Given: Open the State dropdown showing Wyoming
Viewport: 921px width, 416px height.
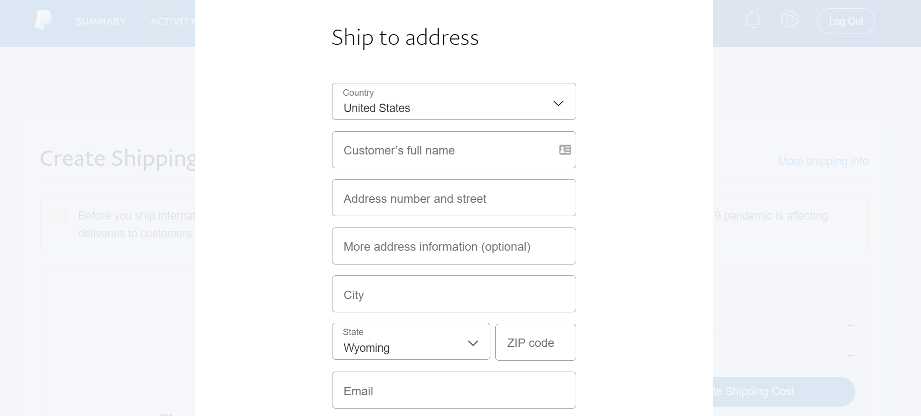Looking at the screenshot, I should pos(411,341).
